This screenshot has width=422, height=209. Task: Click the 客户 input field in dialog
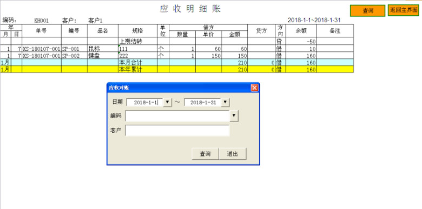(x=177, y=131)
